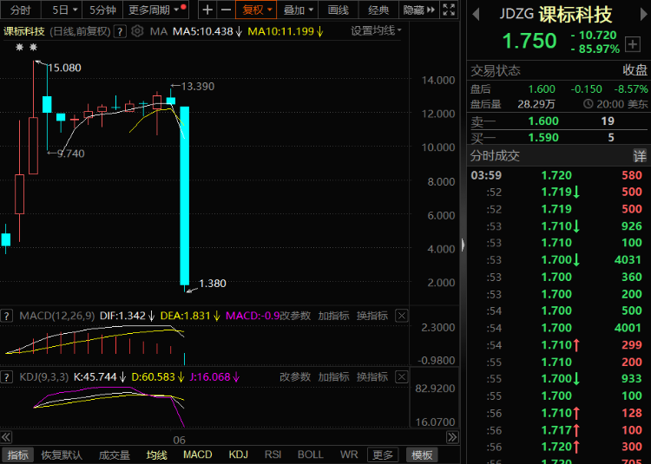651x464 pixels.
Task: Switch to 经典 layout
Action: 378,10
